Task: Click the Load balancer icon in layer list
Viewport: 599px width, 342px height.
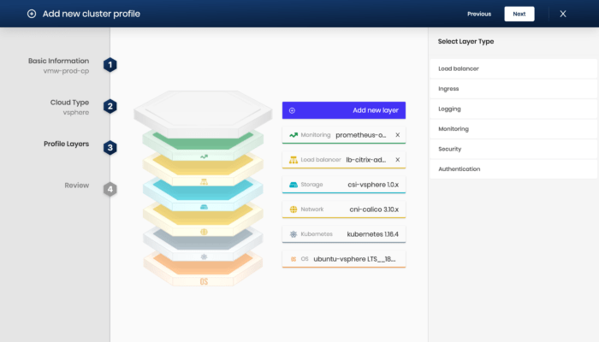Action: 294,160
